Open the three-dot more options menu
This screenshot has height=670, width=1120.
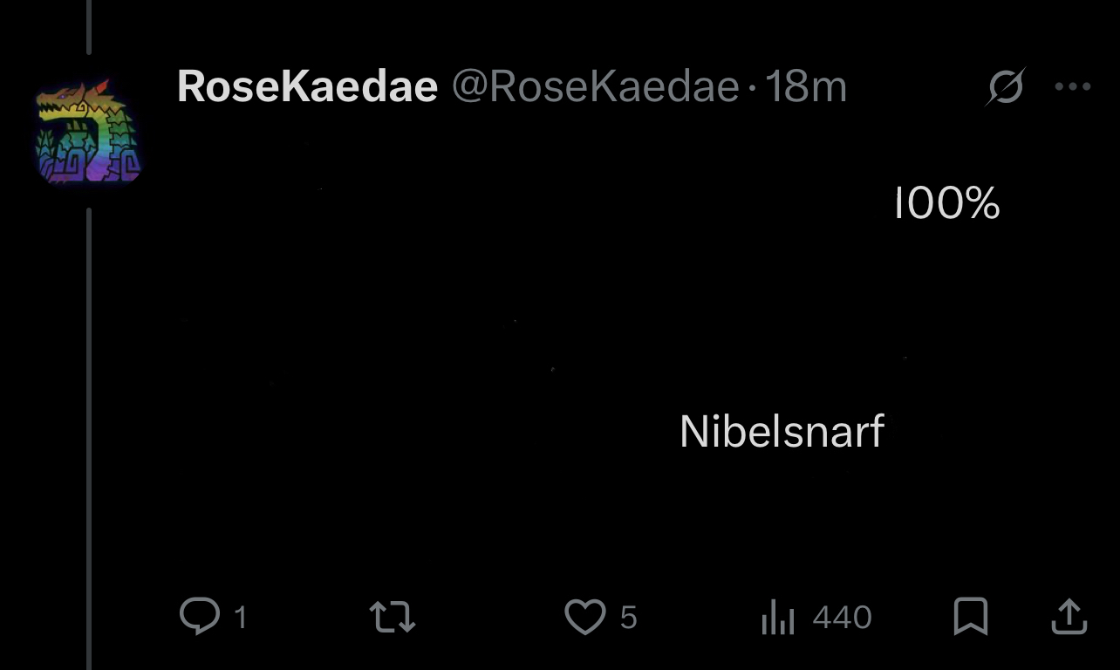[1072, 87]
